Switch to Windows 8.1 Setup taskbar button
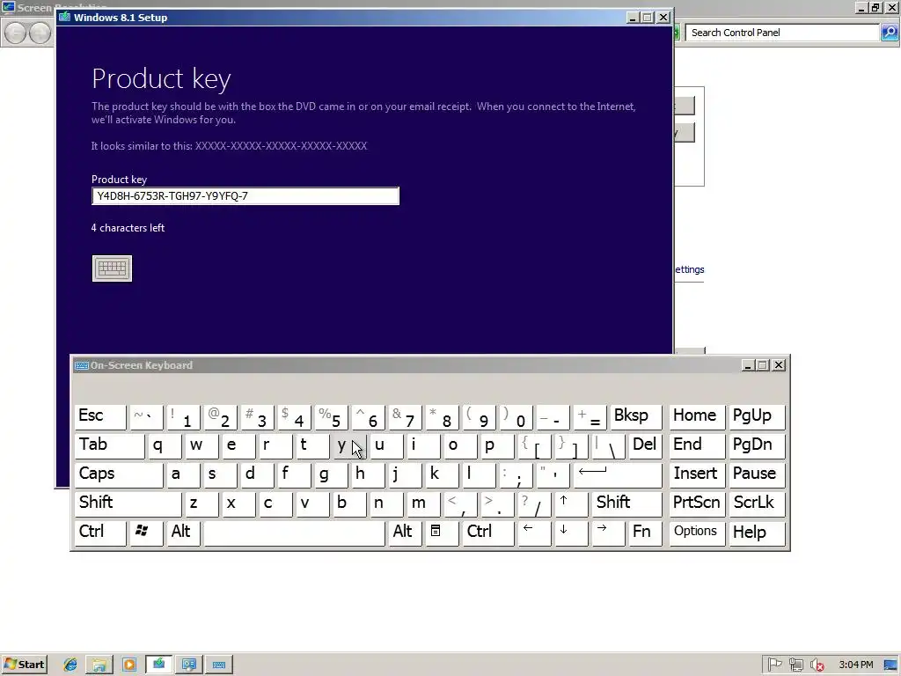901x676 pixels. pos(159,665)
